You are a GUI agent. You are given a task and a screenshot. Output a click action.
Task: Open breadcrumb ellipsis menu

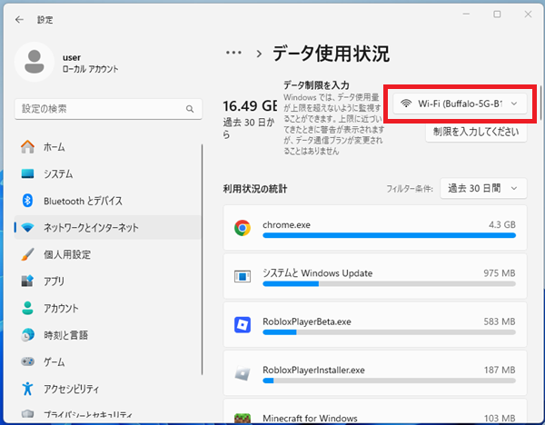[x=233, y=53]
